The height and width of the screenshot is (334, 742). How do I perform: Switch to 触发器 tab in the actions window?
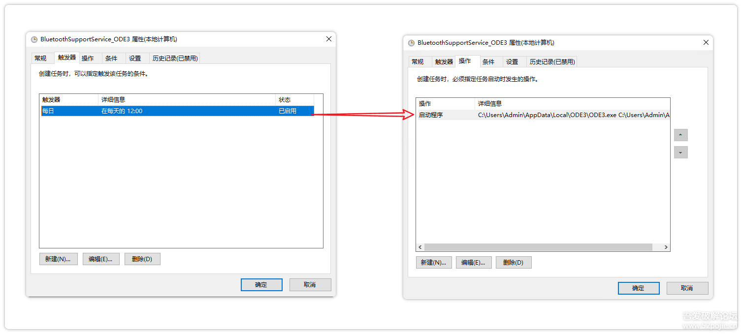coord(444,62)
